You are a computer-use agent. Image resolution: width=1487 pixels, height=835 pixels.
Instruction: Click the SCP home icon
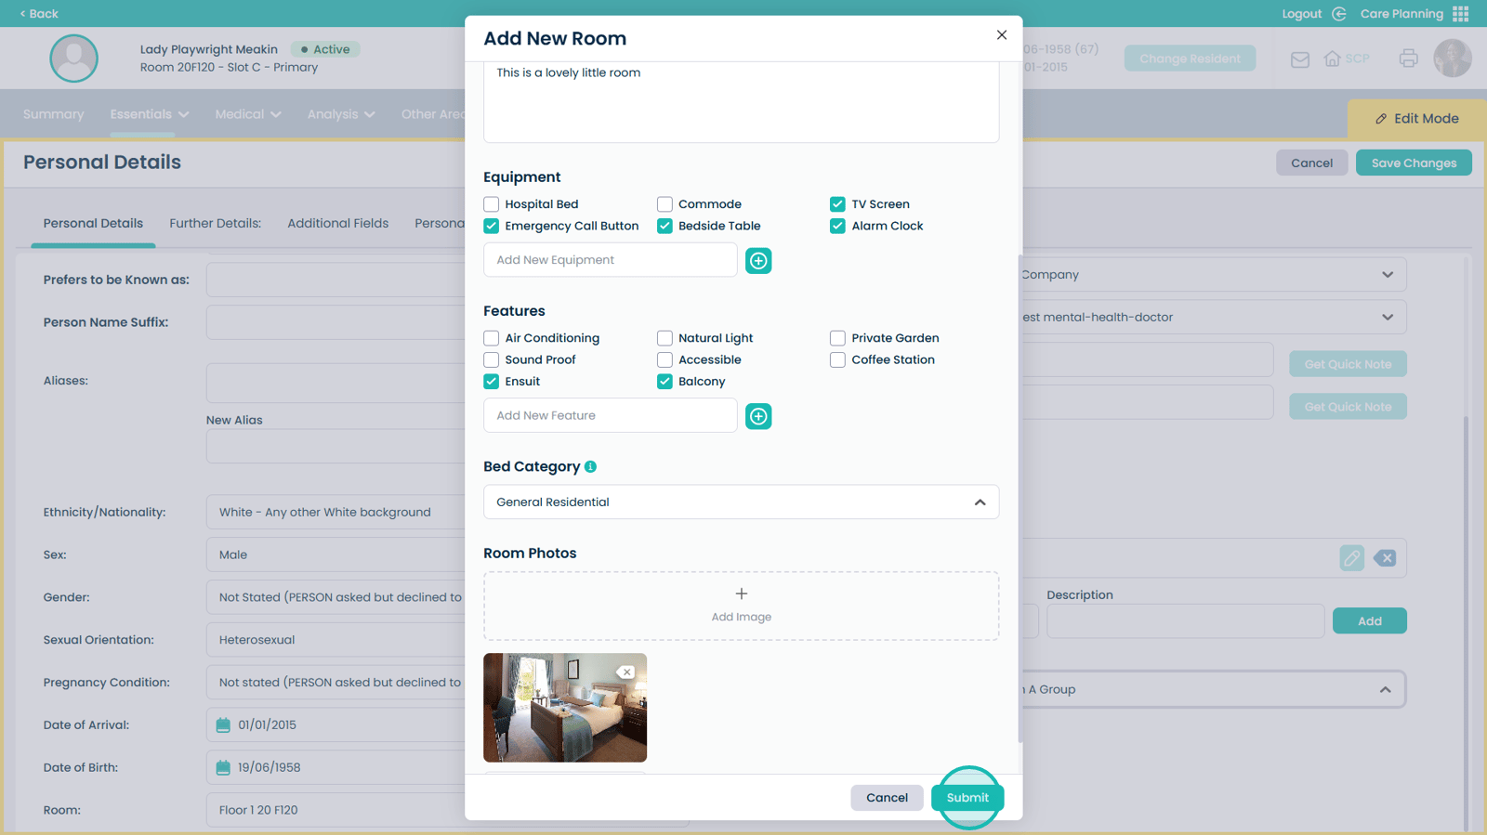[1332, 59]
